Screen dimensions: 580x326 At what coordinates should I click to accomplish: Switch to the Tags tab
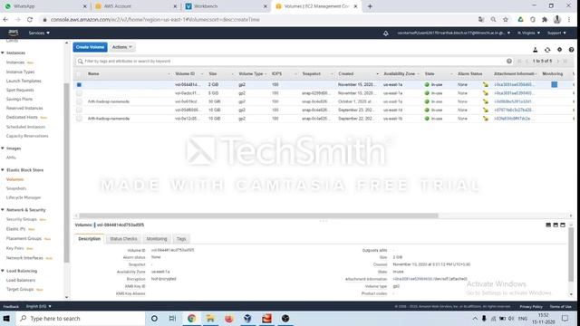tap(181, 239)
